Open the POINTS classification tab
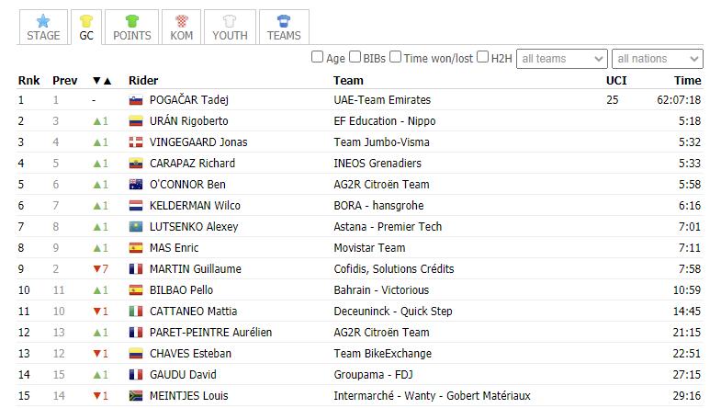This screenshot has width=721, height=408. pyautogui.click(x=132, y=28)
